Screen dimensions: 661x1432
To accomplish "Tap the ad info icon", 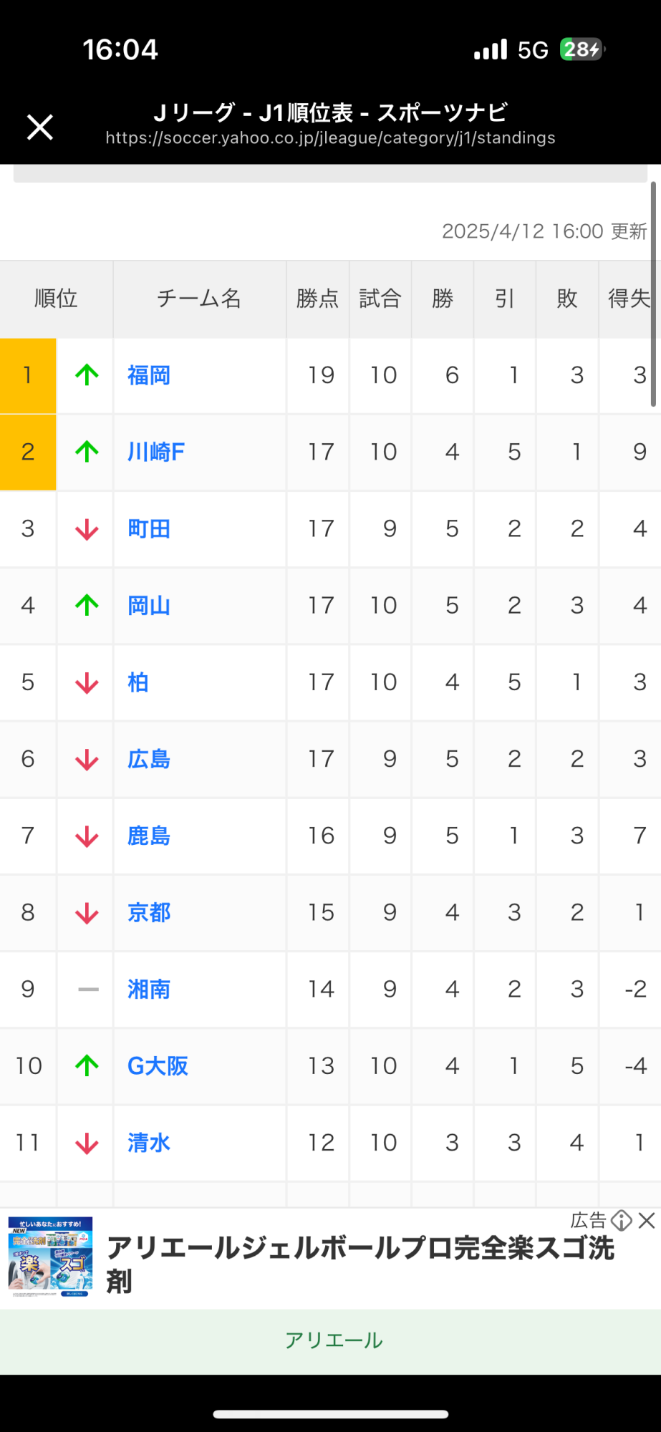I will (x=621, y=1221).
